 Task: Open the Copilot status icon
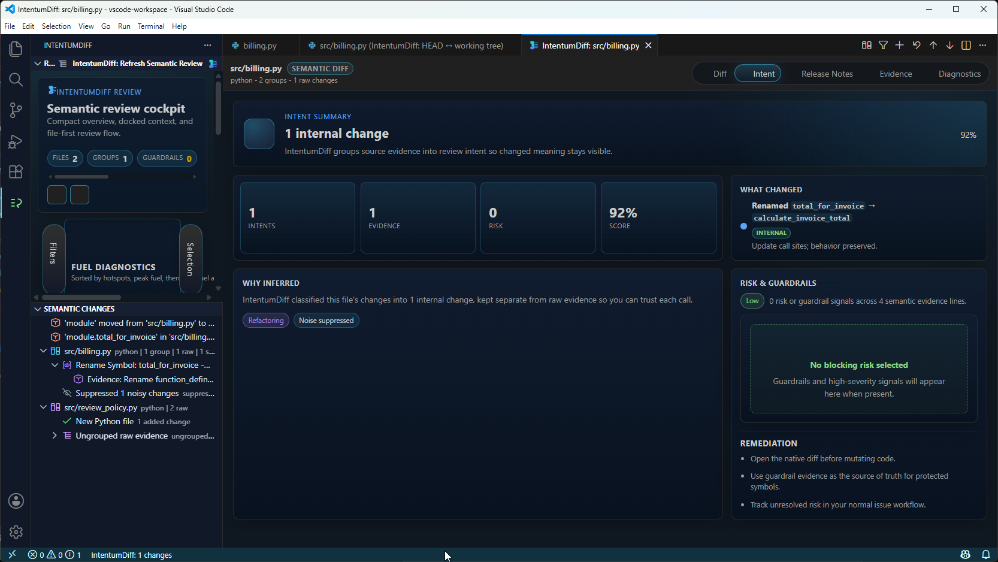tap(965, 555)
